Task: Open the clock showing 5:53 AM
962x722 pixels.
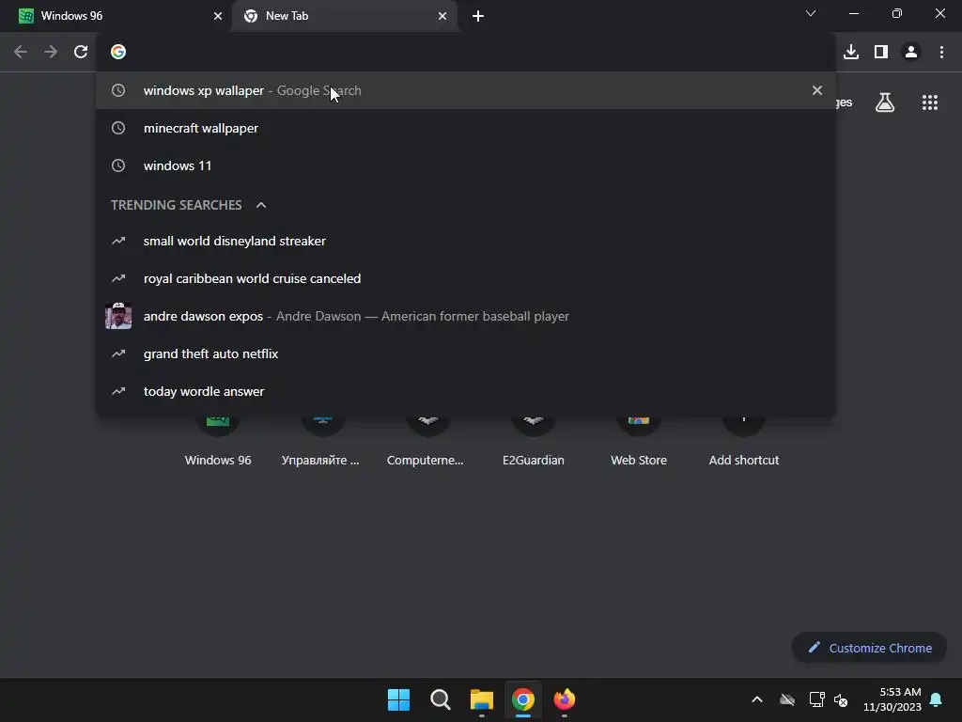Action: pos(892,699)
